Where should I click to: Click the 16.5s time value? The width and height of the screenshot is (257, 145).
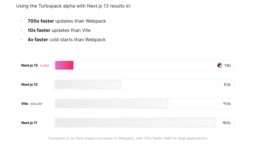tap(226, 123)
